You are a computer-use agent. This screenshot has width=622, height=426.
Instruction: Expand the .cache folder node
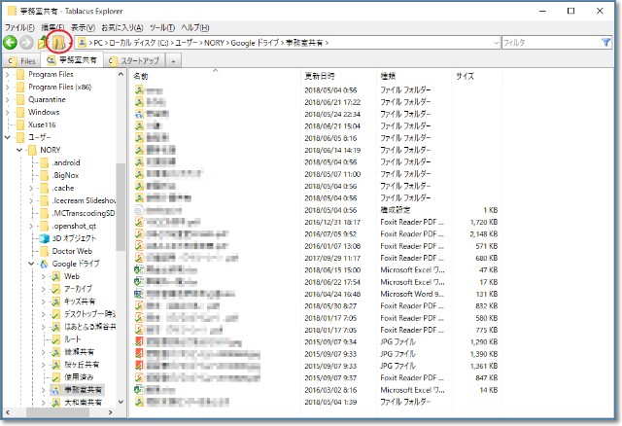[31, 188]
